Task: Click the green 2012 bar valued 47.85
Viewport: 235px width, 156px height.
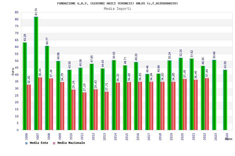Action: (92, 97)
